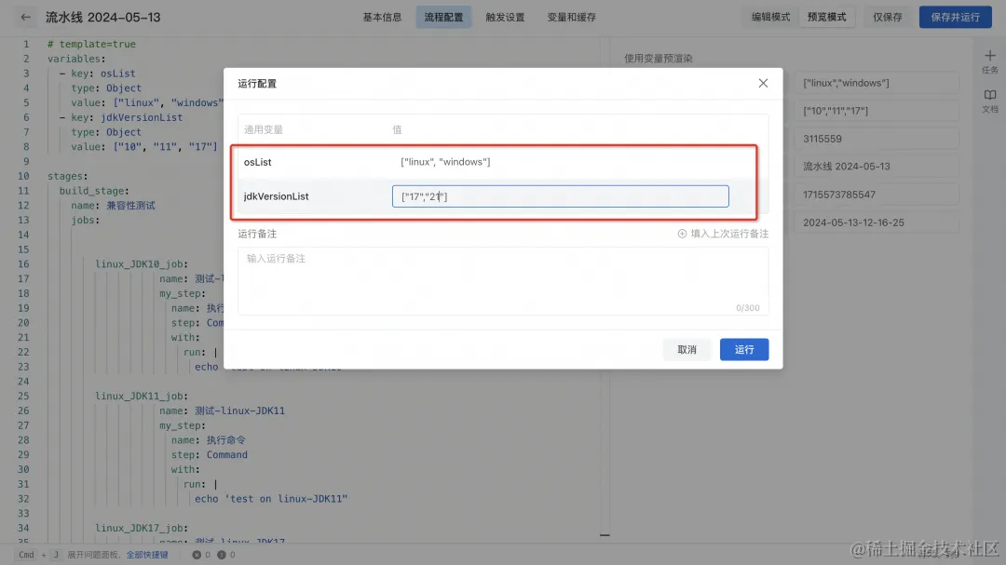This screenshot has width=1006, height=565.
Task: Click the error count icon in status bar
Action: click(197, 555)
